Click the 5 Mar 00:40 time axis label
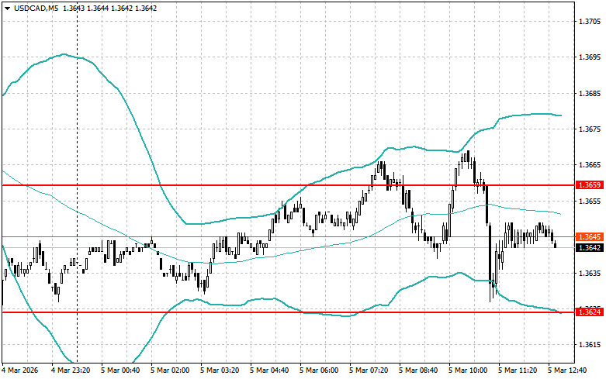606x379 pixels. [x=120, y=370]
